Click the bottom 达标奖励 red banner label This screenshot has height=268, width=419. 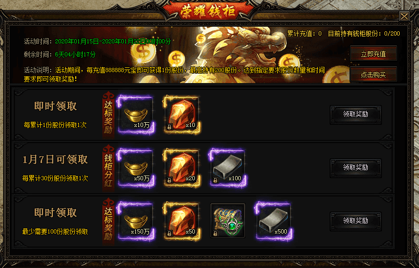tap(108, 222)
